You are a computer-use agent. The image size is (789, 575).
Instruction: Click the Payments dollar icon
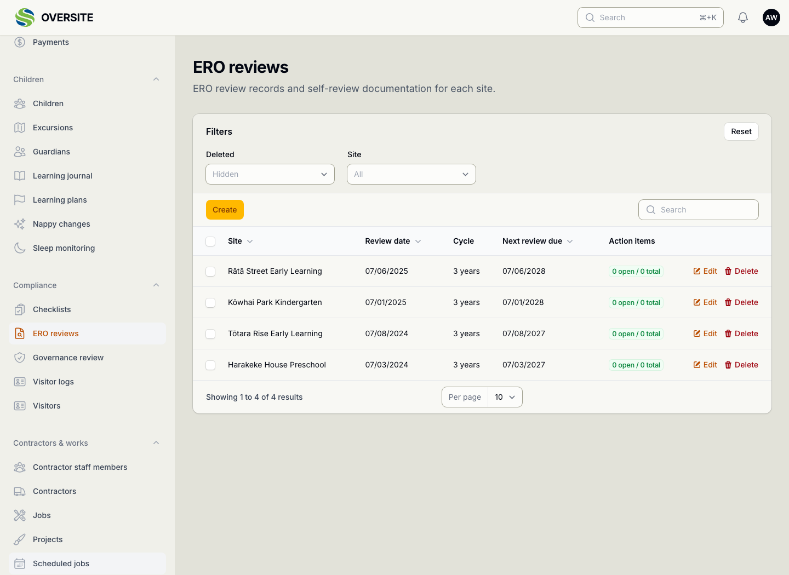pyautogui.click(x=20, y=42)
